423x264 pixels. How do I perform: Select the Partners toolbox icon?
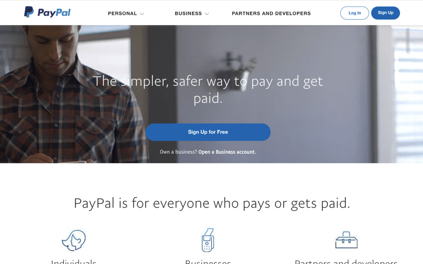pos(346,240)
